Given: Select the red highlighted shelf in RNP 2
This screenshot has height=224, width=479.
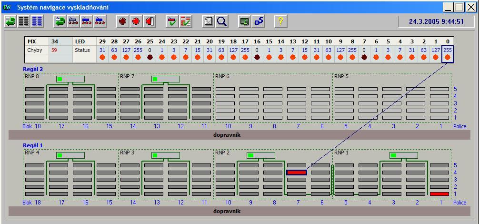Looking at the screenshot, I should (x=296, y=173).
